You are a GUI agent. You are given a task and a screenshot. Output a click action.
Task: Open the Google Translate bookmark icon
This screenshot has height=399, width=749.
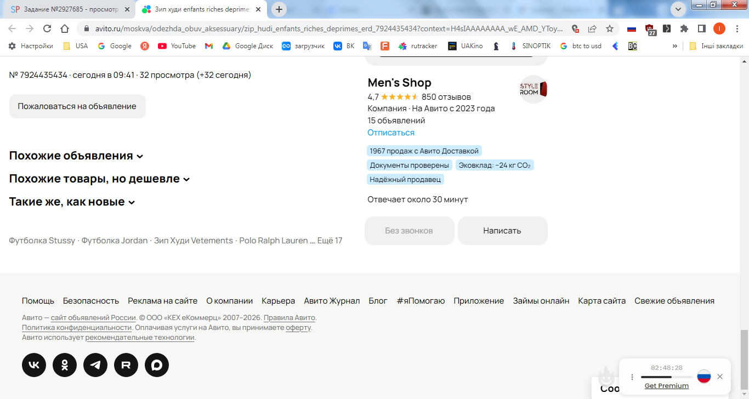point(367,46)
